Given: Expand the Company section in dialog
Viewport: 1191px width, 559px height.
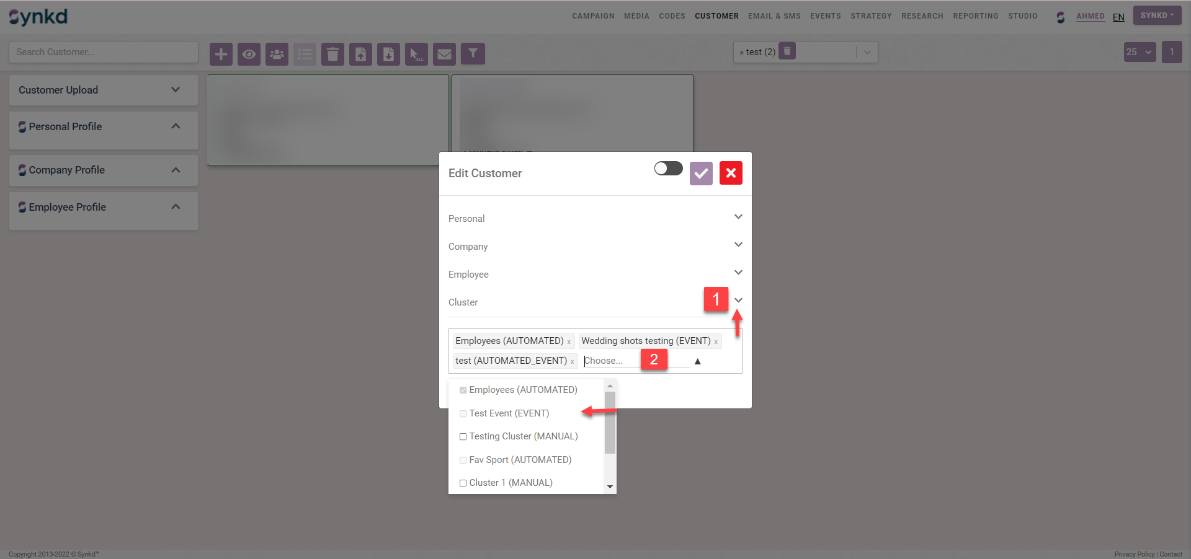Looking at the screenshot, I should (x=738, y=245).
